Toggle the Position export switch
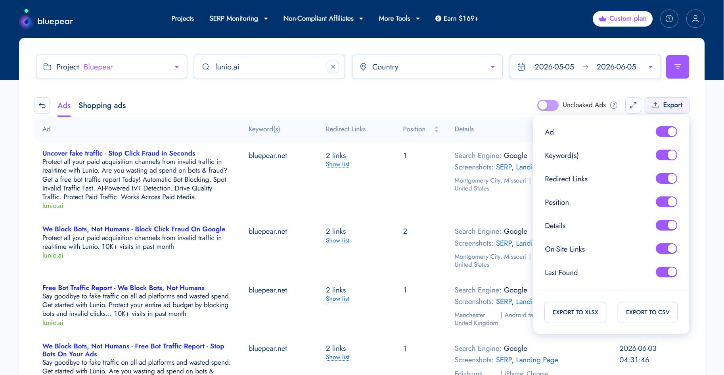The width and height of the screenshot is (724, 375). coord(667,202)
